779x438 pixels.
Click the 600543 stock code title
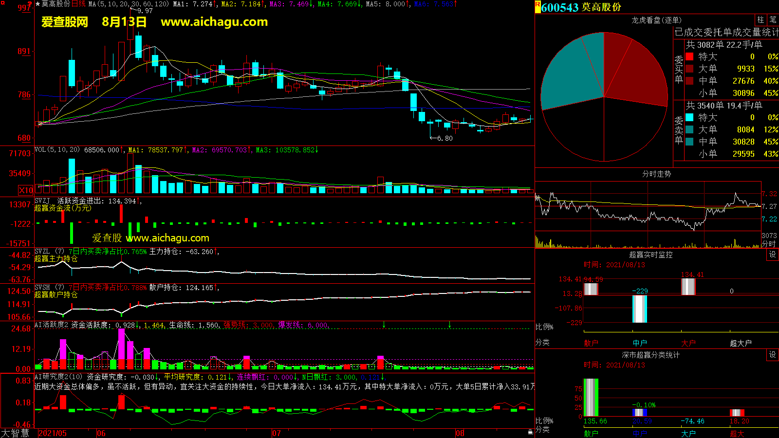pyautogui.click(x=559, y=7)
